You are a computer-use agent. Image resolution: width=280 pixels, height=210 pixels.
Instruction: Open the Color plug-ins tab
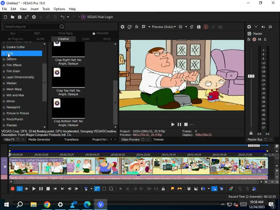pos(86,39)
